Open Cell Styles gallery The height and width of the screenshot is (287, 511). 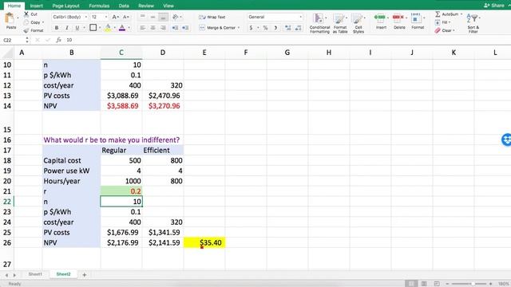click(358, 23)
